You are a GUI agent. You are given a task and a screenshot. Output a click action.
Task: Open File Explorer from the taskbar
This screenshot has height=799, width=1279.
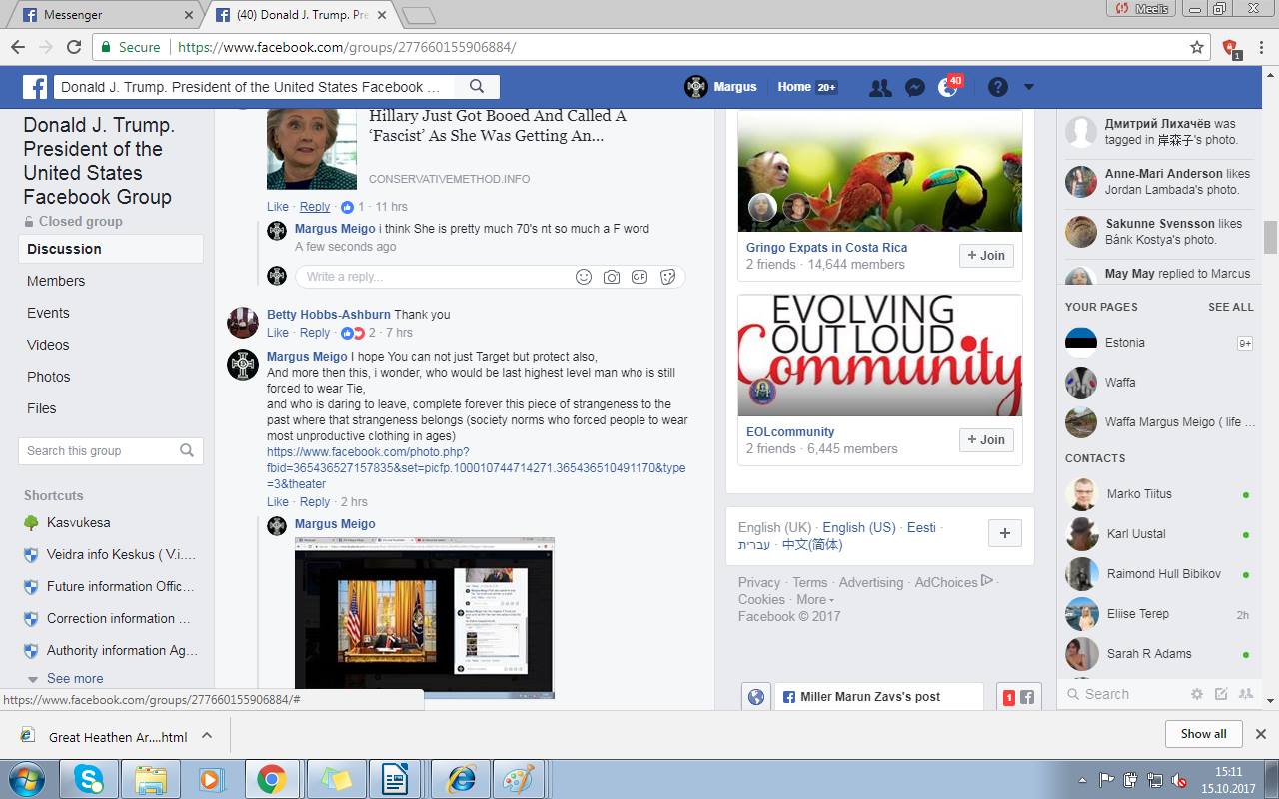[150, 779]
